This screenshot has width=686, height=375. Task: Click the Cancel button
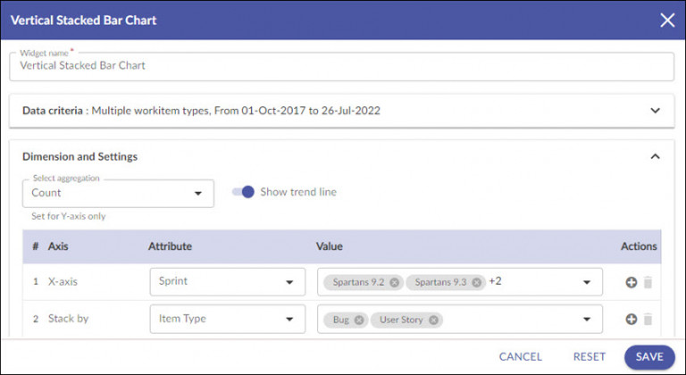[x=521, y=356]
